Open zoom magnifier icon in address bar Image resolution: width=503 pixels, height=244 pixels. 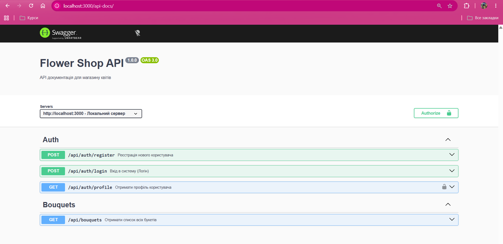439,6
